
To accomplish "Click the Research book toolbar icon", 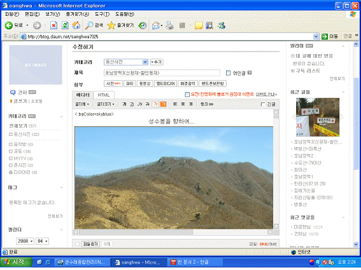I will point(209,25).
